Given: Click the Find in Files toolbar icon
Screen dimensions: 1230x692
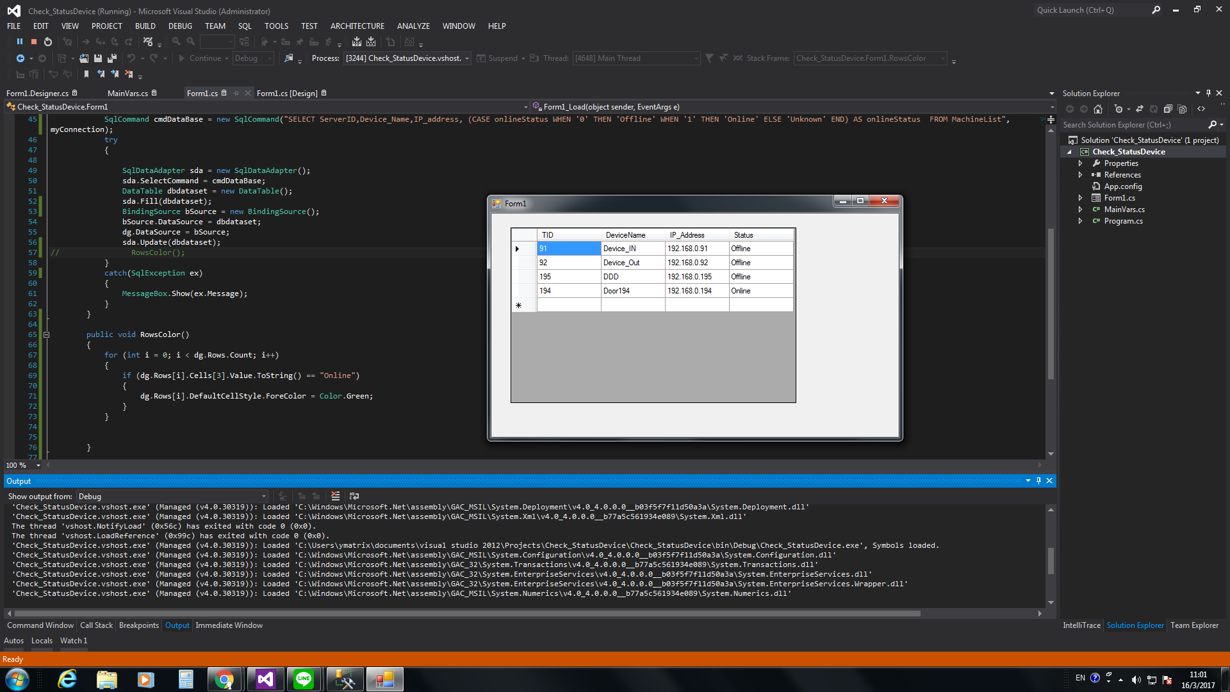Looking at the screenshot, I should (x=289, y=58).
